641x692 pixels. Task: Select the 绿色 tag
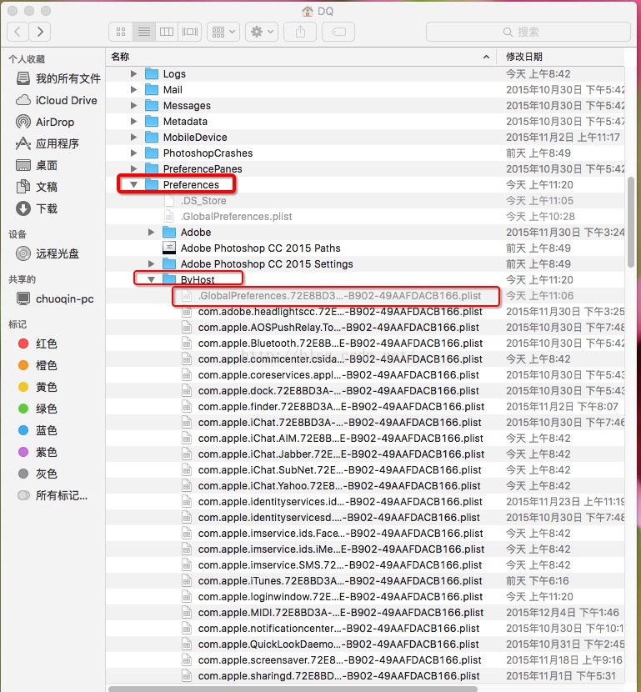click(x=38, y=409)
